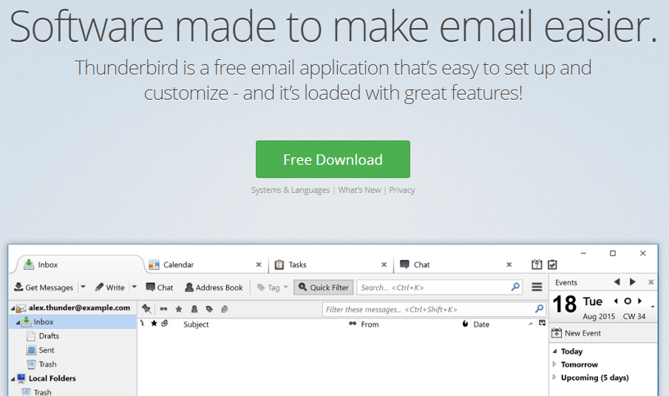The image size is (669, 396).
Task: Switch to the Inbox tab
Action: (79, 264)
